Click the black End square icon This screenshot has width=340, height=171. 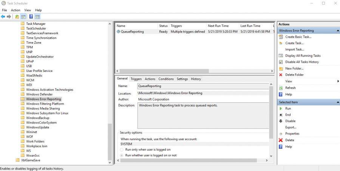[281, 115]
